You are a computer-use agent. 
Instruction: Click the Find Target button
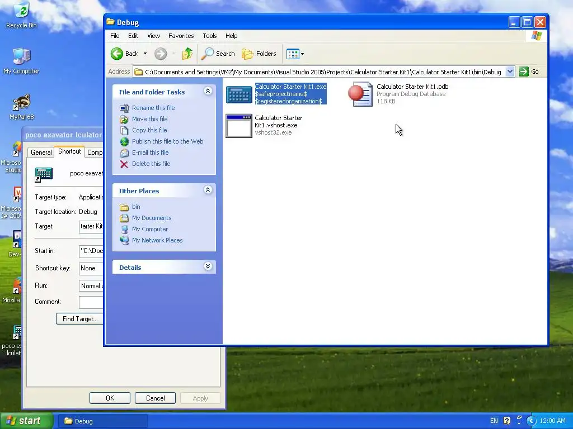(x=79, y=319)
